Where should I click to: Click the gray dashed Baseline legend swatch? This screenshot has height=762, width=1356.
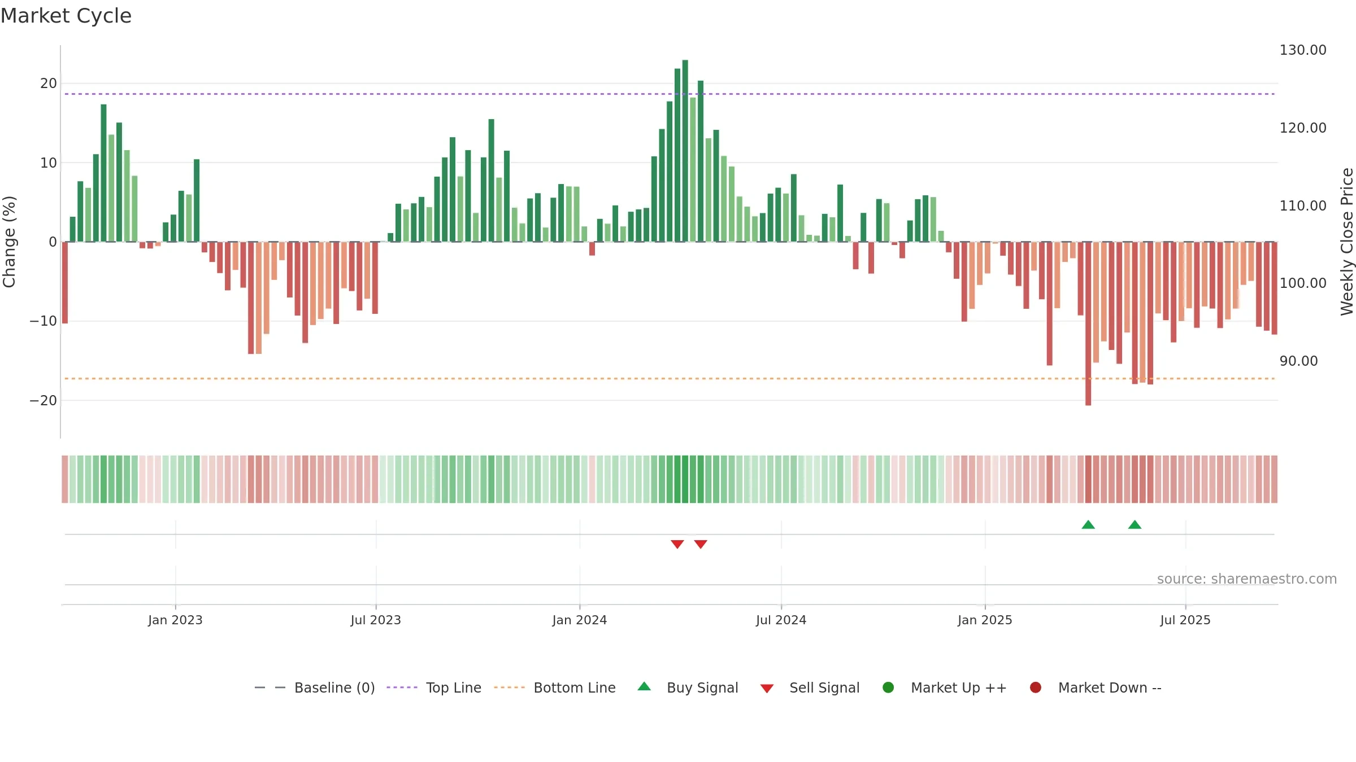pyautogui.click(x=270, y=687)
